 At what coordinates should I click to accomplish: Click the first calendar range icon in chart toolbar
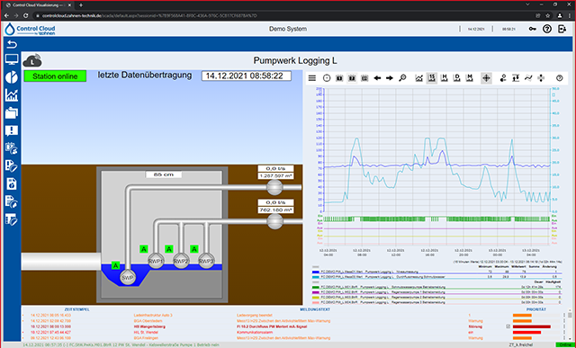pyautogui.click(x=339, y=78)
